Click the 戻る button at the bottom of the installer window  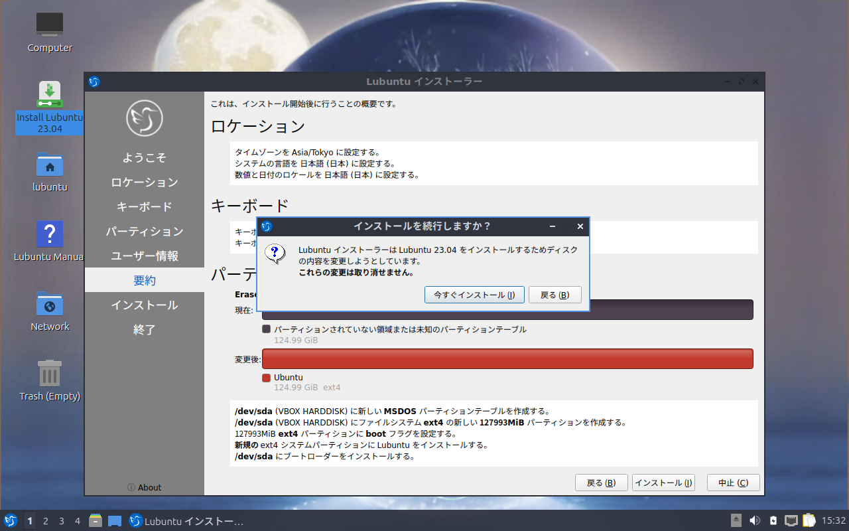coord(601,483)
